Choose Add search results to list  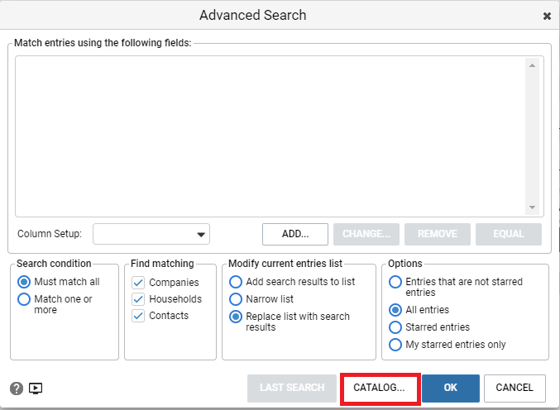pos(236,282)
